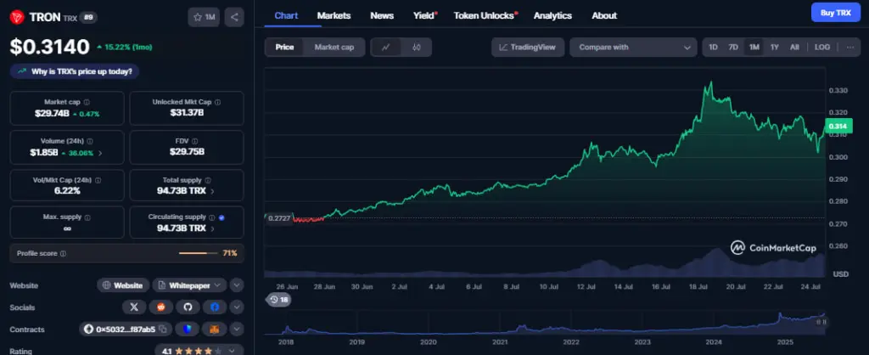Add TRX to watchlist via star button
Screen dimensions: 869x355
point(204,17)
